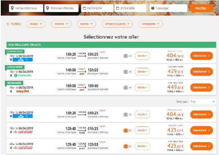Select the last 423,82 € flight
The width and height of the screenshot is (219, 155).
(x=201, y=146)
